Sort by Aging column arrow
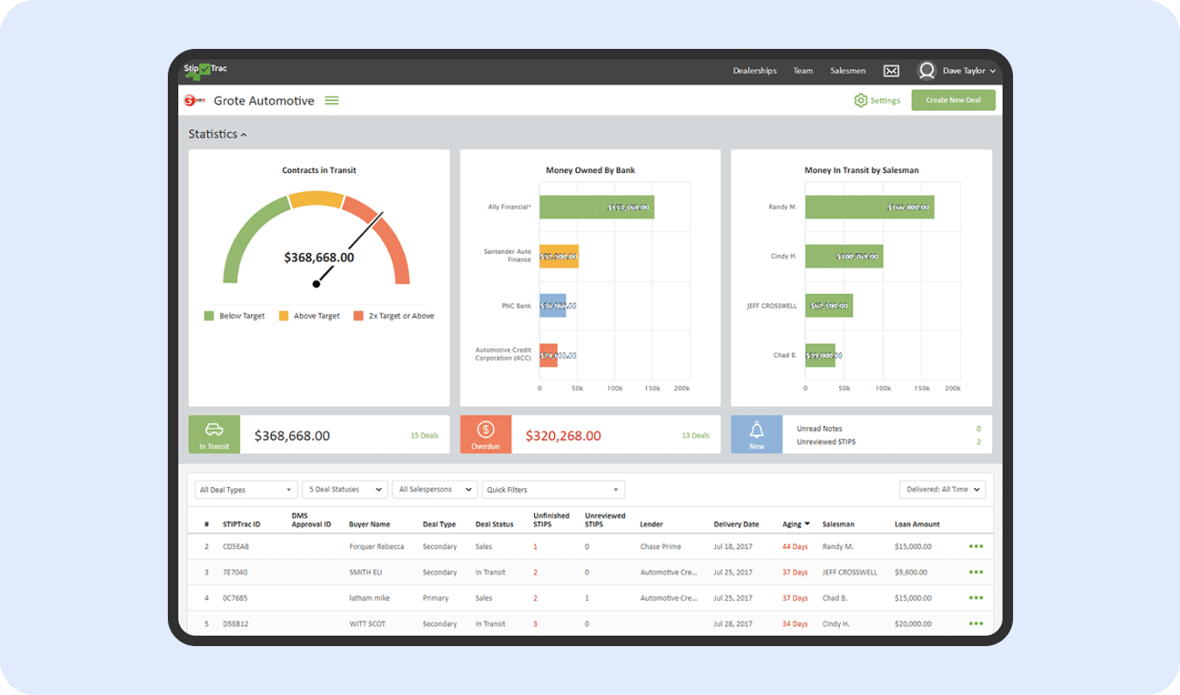Screen dimensions: 1180x695 (807, 524)
